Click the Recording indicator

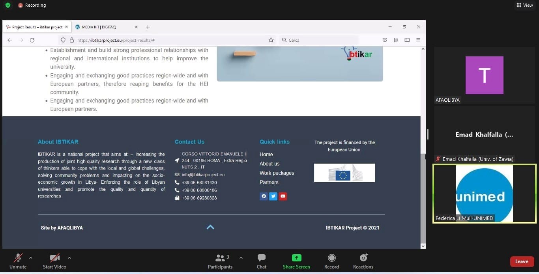[x=32, y=5]
